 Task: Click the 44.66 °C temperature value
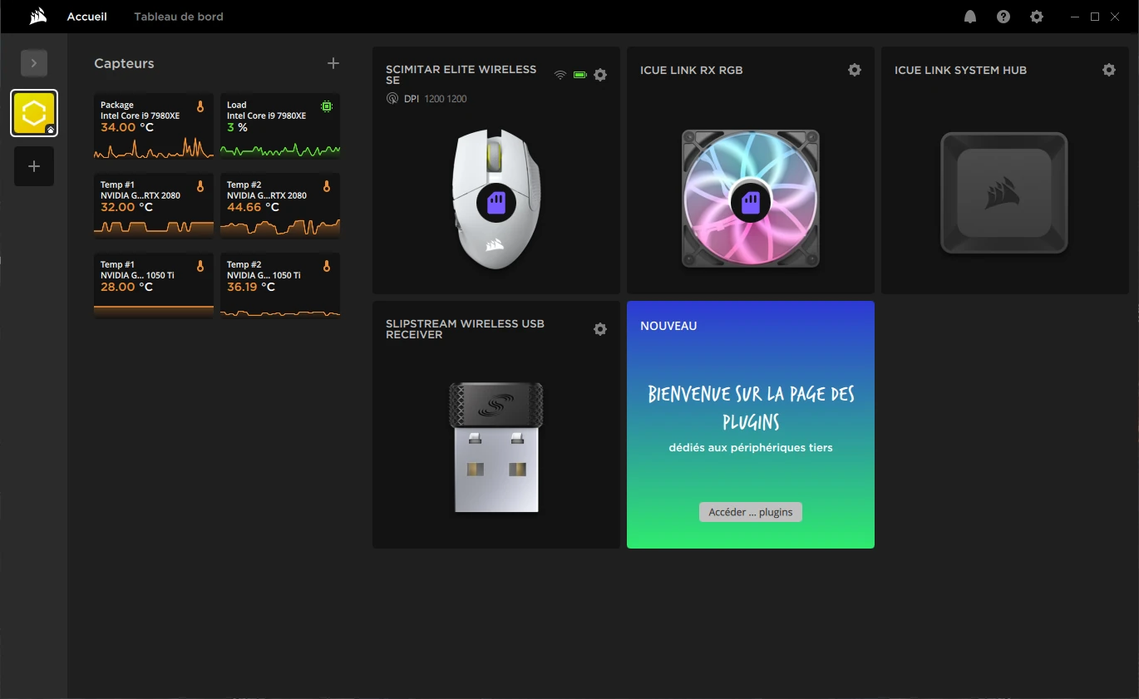pos(251,207)
